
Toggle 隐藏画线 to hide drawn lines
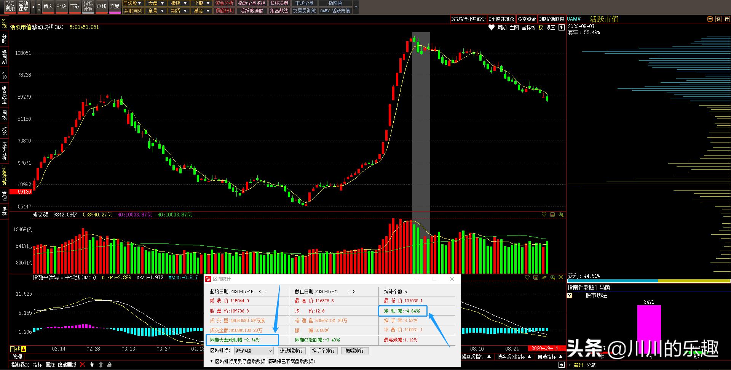(67, 364)
